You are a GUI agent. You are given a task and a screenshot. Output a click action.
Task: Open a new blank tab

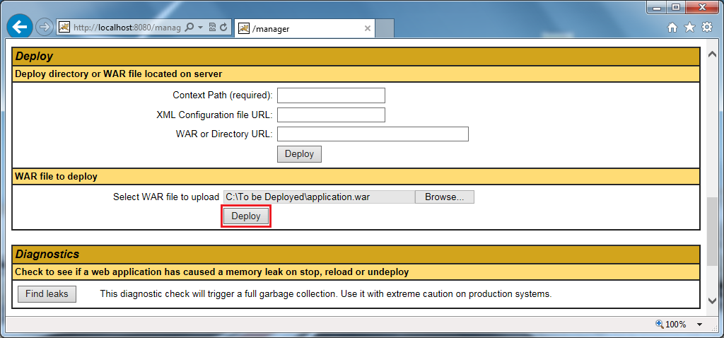click(x=385, y=28)
